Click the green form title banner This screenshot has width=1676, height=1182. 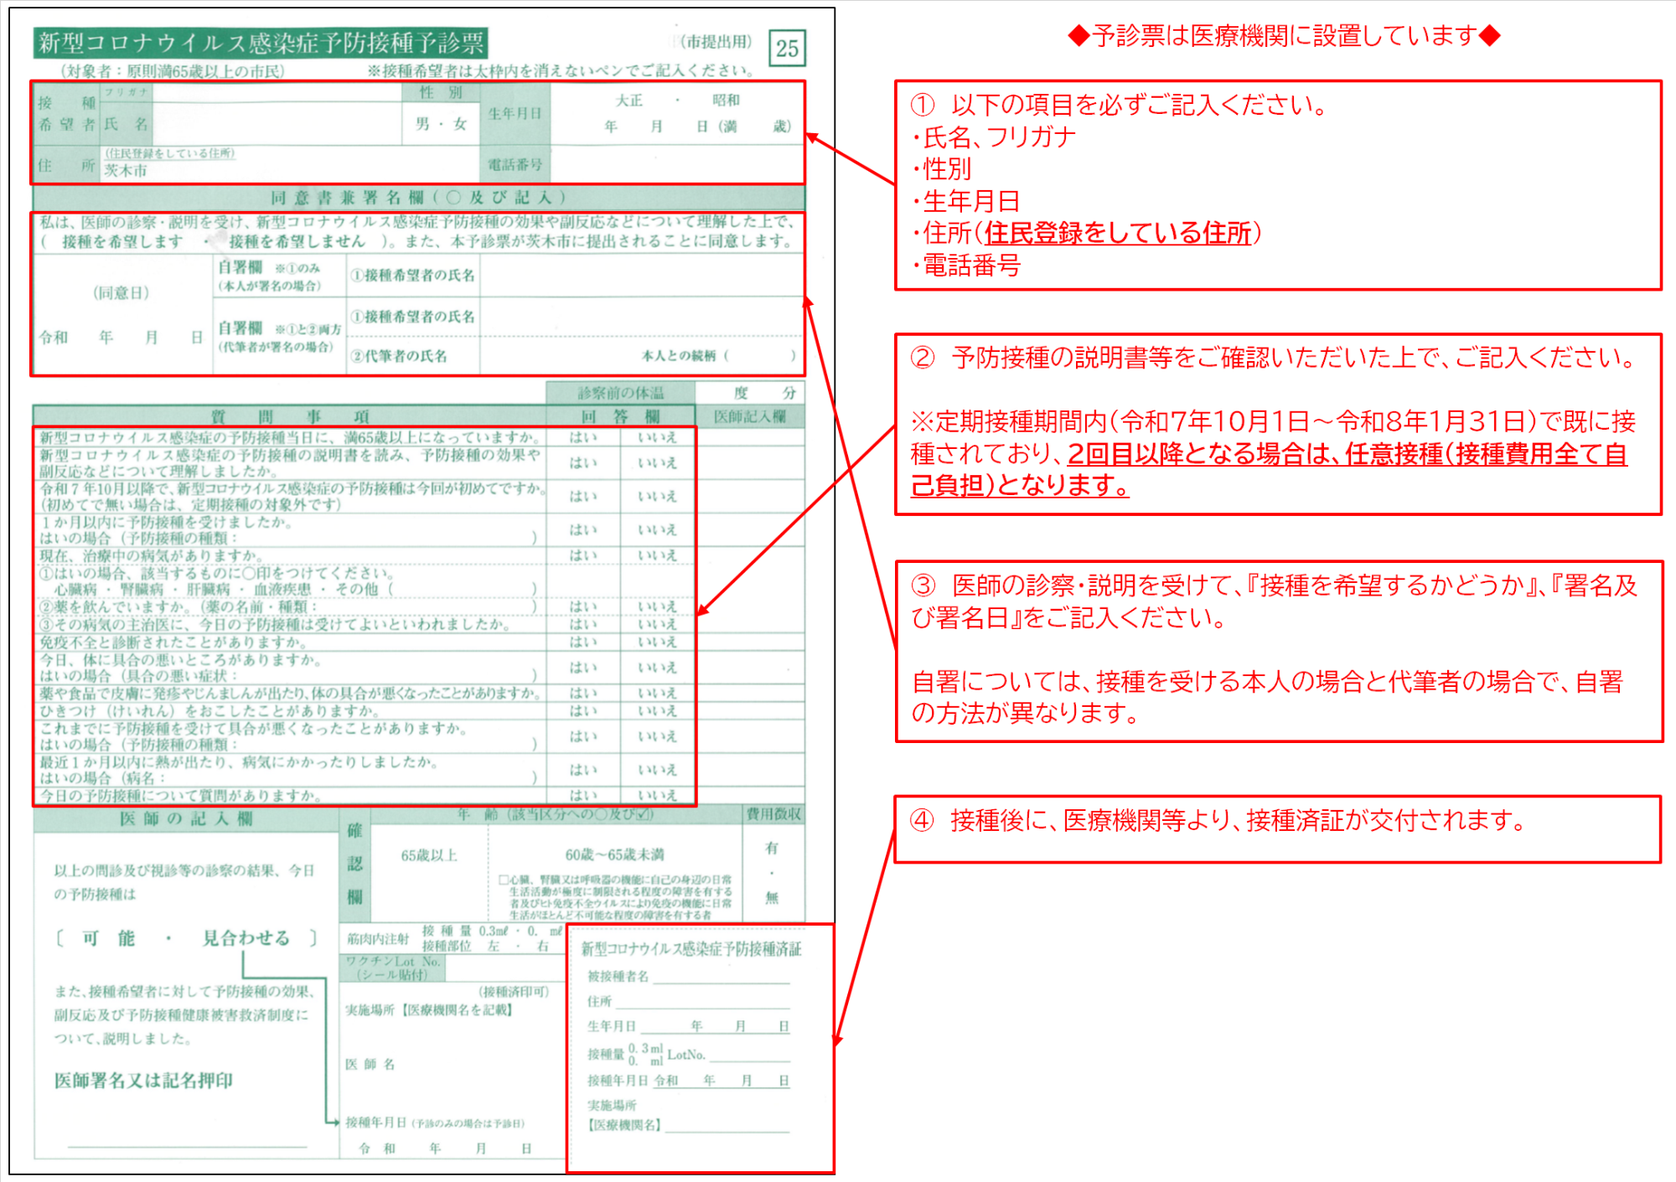(261, 43)
